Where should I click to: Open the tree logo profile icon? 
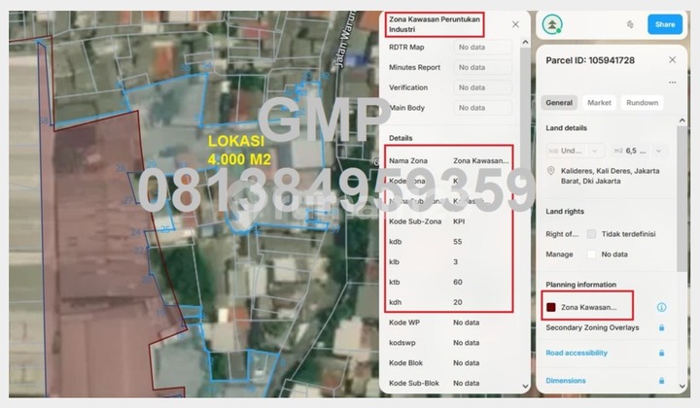point(552,24)
